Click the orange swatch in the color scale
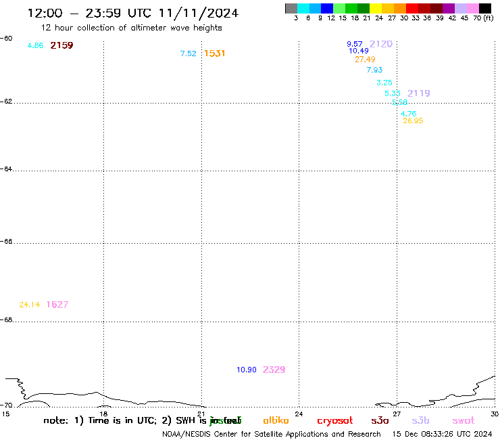This screenshot has height=440, width=500. pyautogui.click(x=400, y=8)
